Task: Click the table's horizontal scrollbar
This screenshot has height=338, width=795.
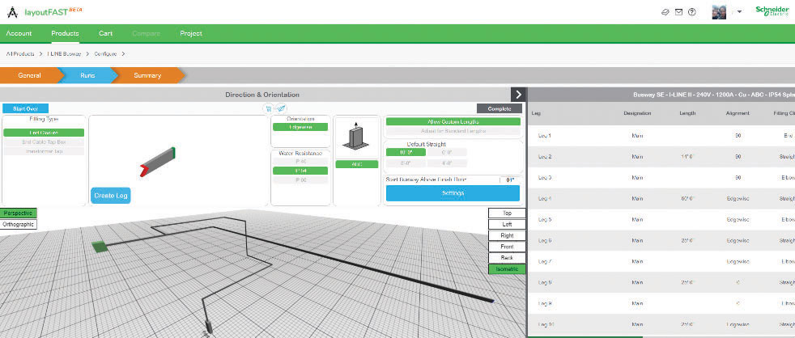Action: click(585, 336)
